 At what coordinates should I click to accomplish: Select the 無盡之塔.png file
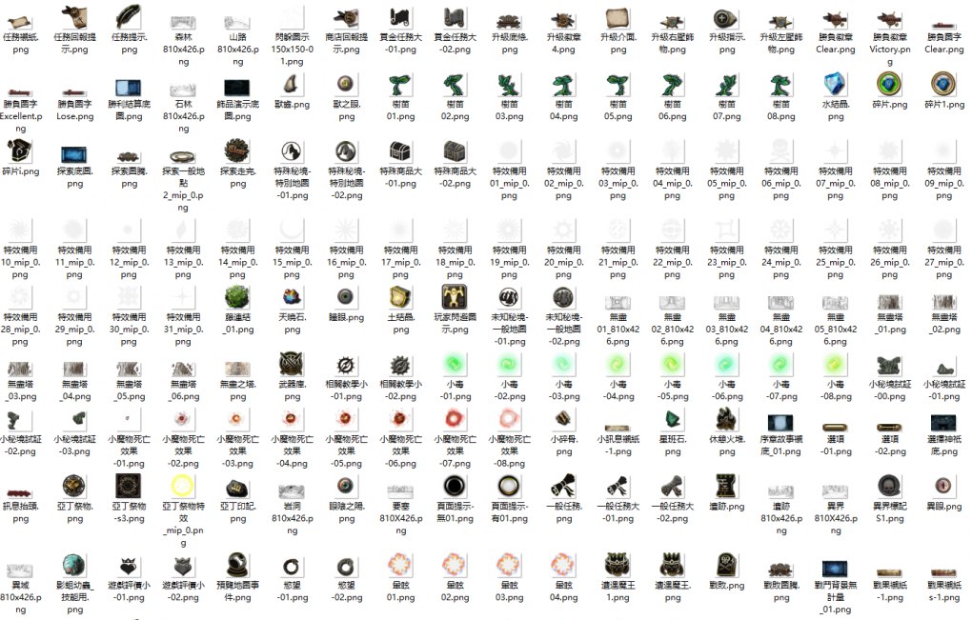(237, 364)
